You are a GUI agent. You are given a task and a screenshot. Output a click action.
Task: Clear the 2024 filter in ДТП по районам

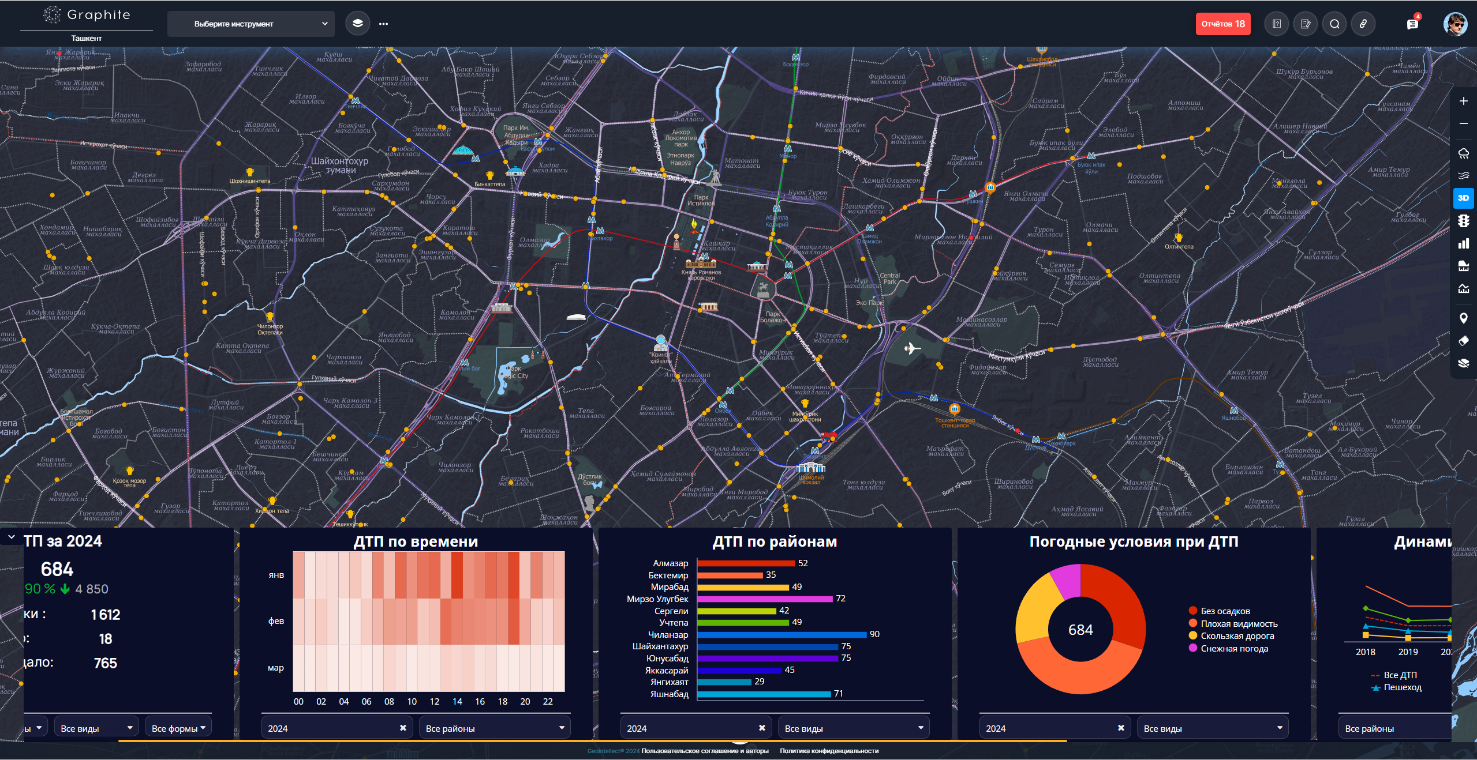pyautogui.click(x=762, y=728)
